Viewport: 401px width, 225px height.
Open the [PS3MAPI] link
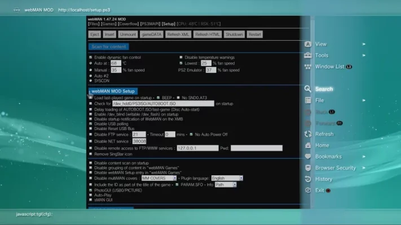click(150, 24)
